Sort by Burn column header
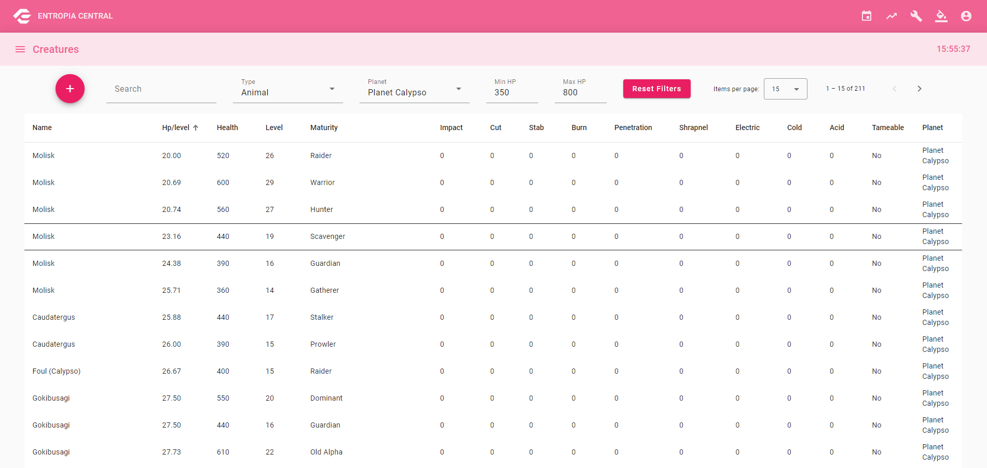This screenshot has height=468, width=987. tap(579, 127)
